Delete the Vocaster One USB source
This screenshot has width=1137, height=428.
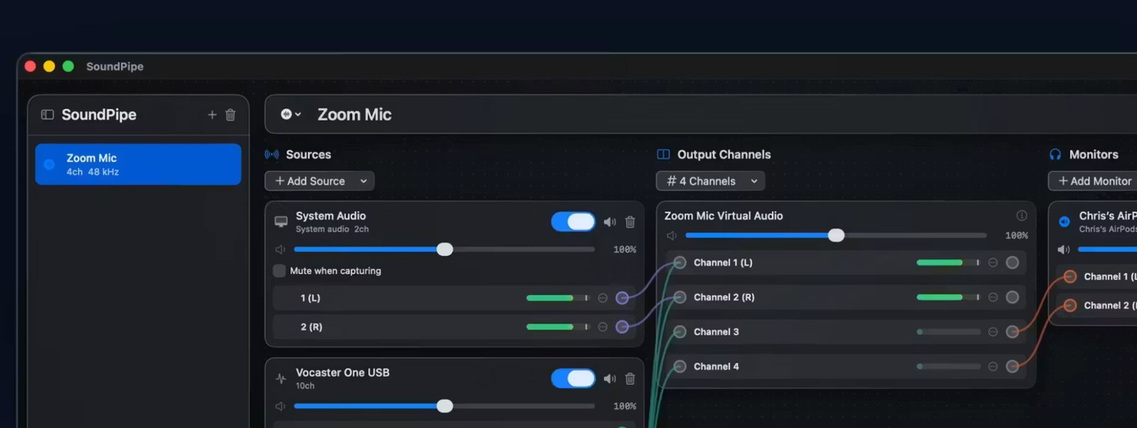click(630, 378)
